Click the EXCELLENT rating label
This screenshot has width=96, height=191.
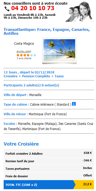(24, 52)
